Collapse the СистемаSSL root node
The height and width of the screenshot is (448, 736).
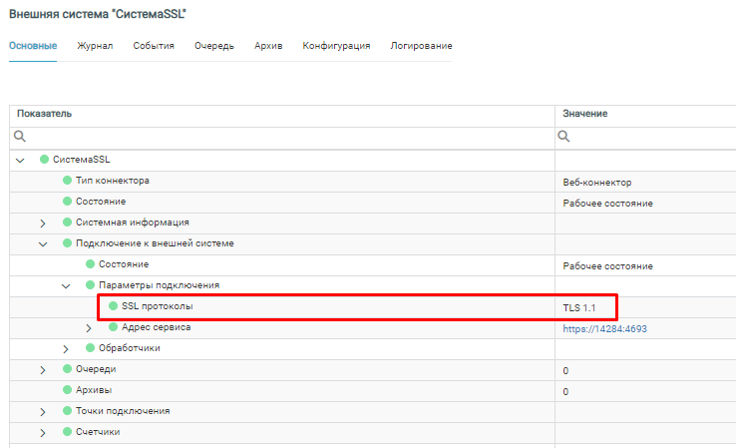[20, 160]
